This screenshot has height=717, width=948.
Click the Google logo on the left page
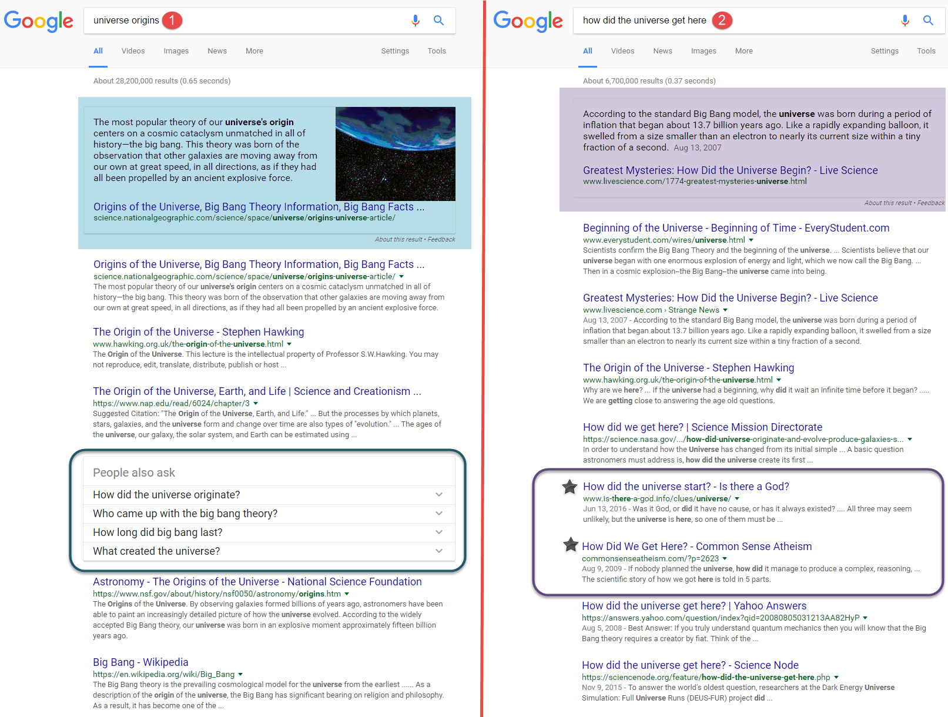39,21
